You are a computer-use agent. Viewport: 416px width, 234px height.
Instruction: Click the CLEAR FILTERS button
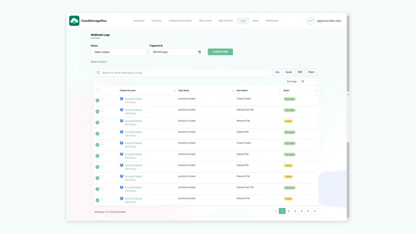220,51
